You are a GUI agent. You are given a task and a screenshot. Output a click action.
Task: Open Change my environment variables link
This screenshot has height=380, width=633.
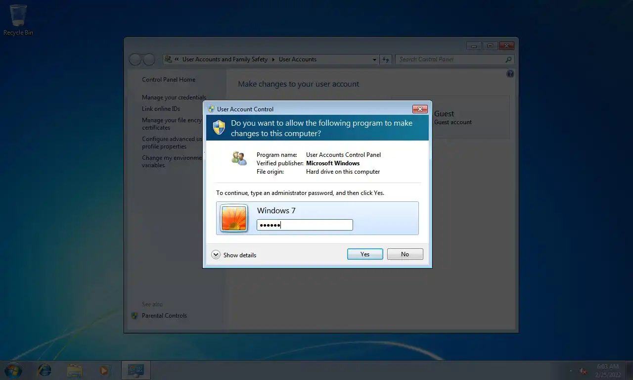(x=172, y=161)
